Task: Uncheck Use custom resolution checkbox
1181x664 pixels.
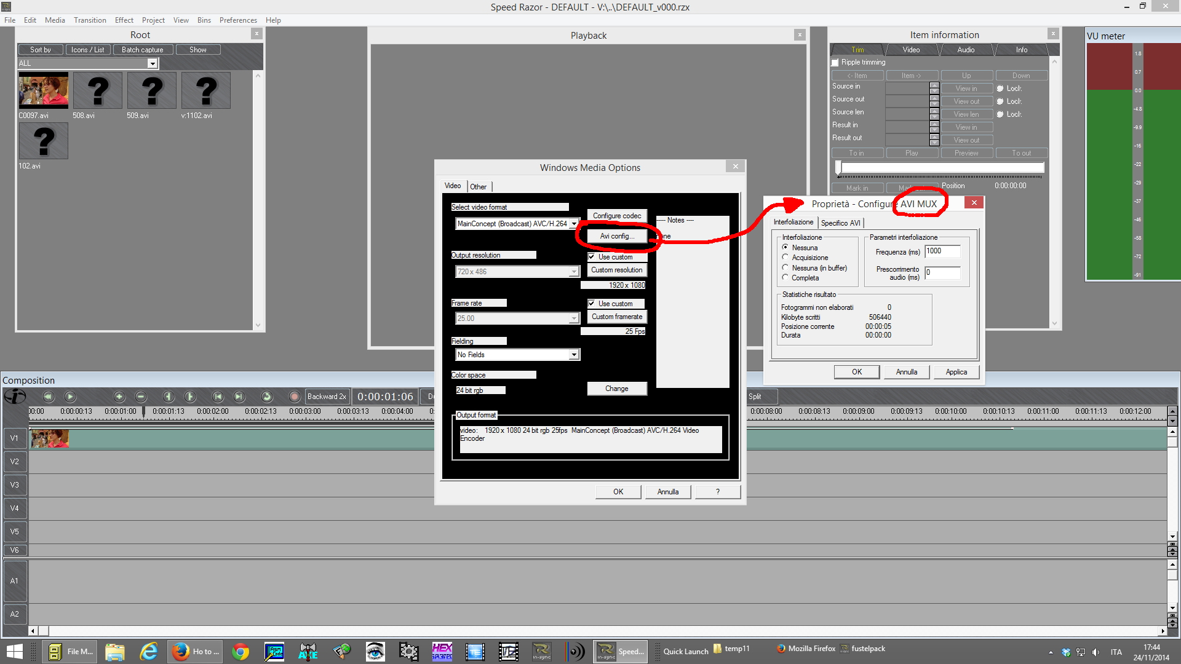Action: click(592, 257)
